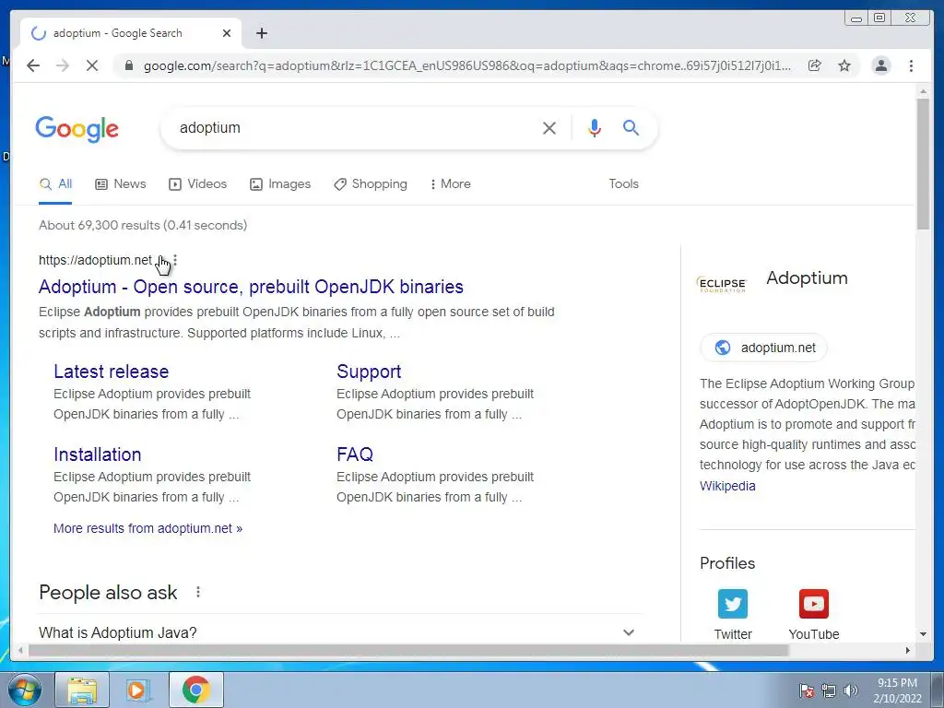Switch to Images results

(x=280, y=184)
